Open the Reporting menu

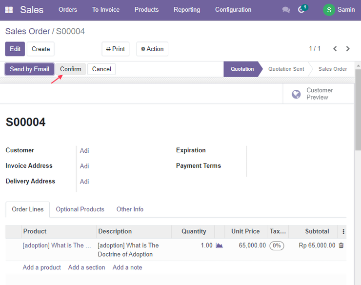point(187,10)
